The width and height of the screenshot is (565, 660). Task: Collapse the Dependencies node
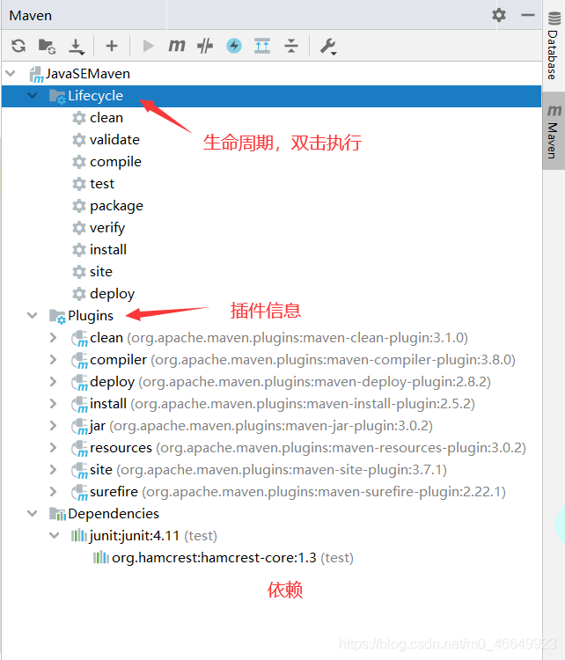33,514
